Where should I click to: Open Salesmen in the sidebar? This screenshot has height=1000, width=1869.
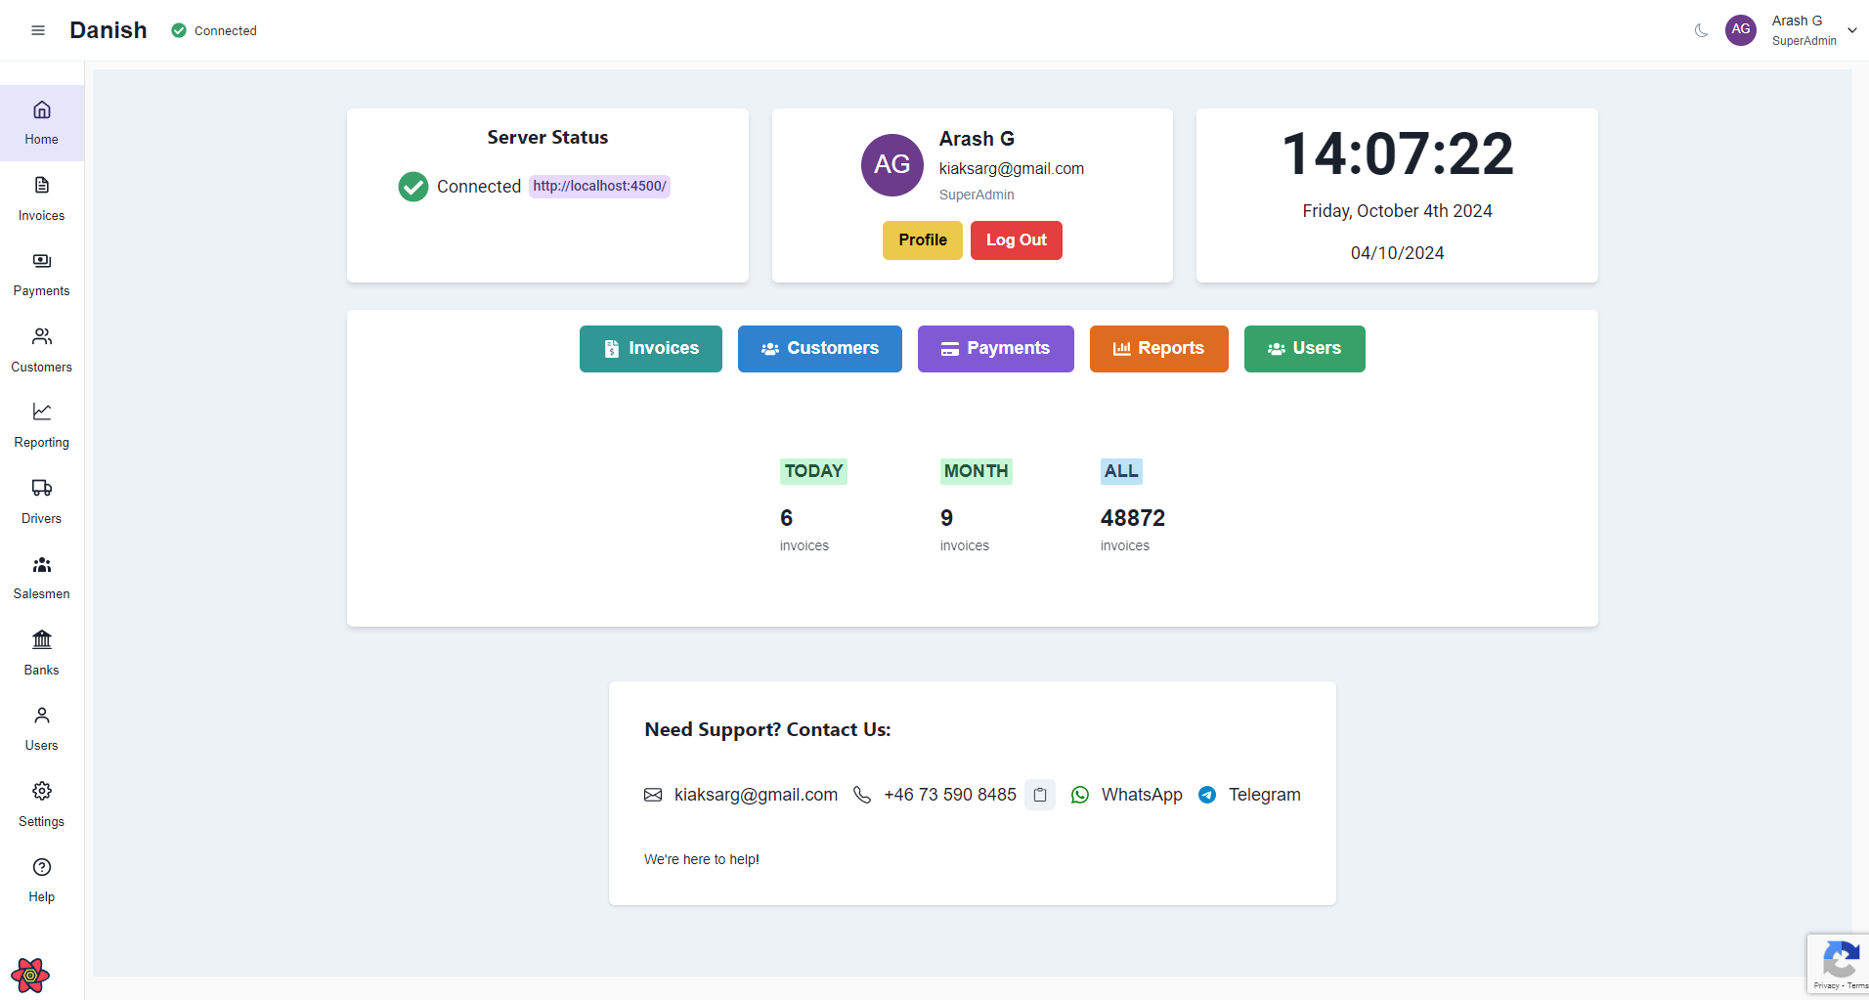click(42, 578)
